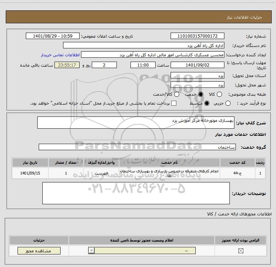Click the deadline time field 11:00
Viewport: 276px width, 267px height.
(x=143, y=65)
